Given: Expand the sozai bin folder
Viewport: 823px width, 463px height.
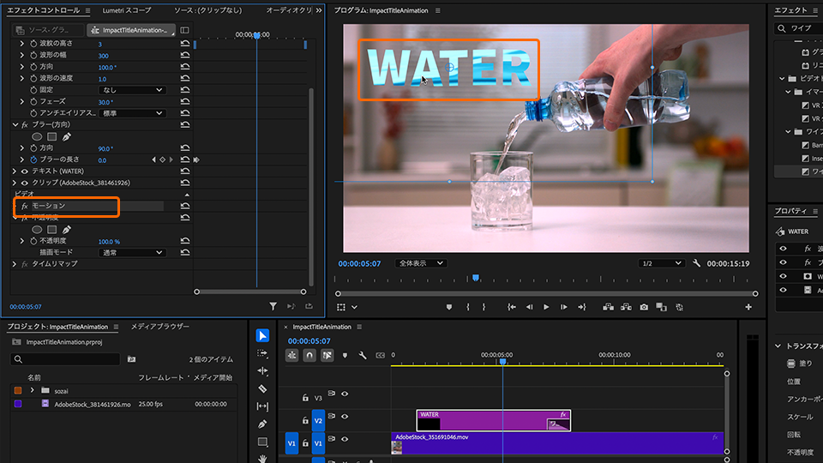Looking at the screenshot, I should (x=32, y=390).
